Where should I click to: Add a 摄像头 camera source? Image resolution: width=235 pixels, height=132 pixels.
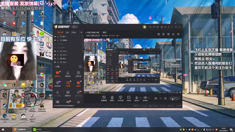(112, 99)
